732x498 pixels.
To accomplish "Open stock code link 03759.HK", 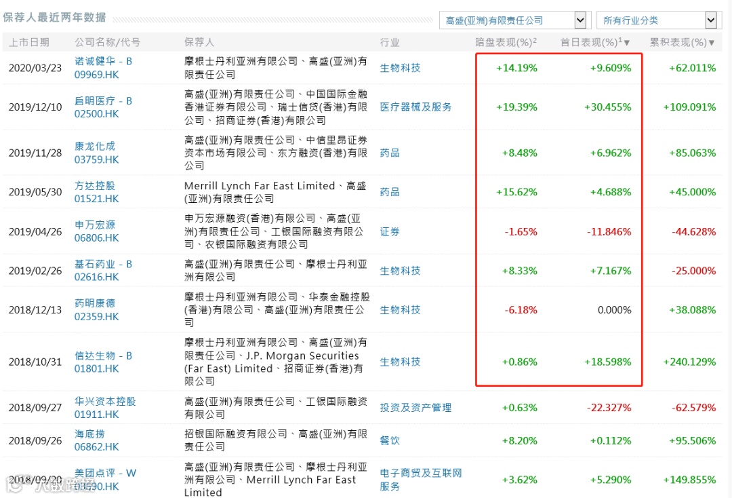I will [97, 159].
